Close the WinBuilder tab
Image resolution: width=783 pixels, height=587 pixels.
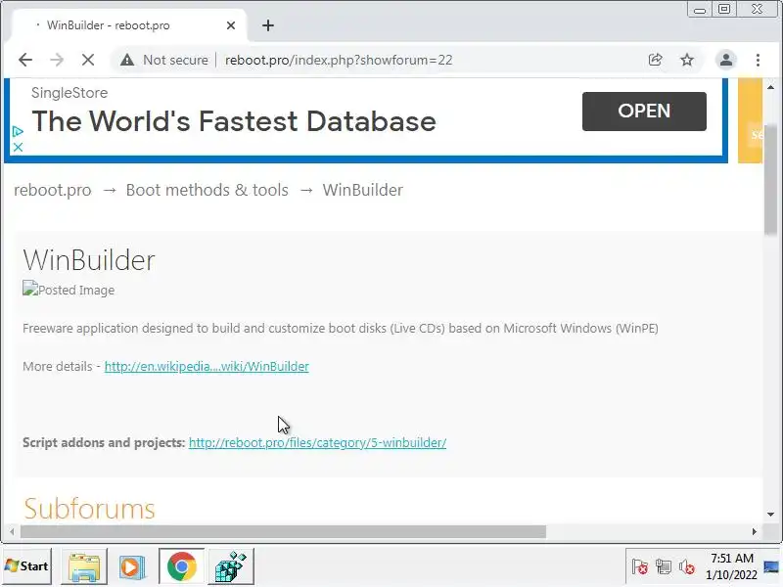point(231,25)
